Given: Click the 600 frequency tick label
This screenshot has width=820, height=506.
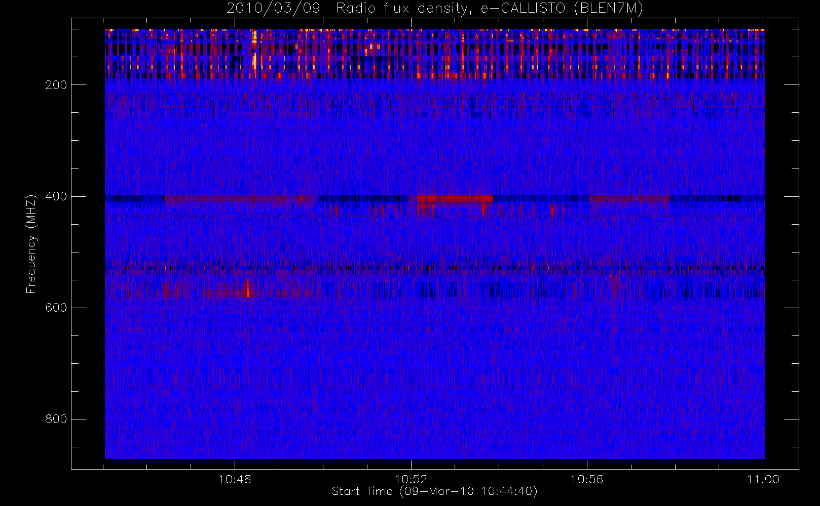Looking at the screenshot, I should coord(56,308).
